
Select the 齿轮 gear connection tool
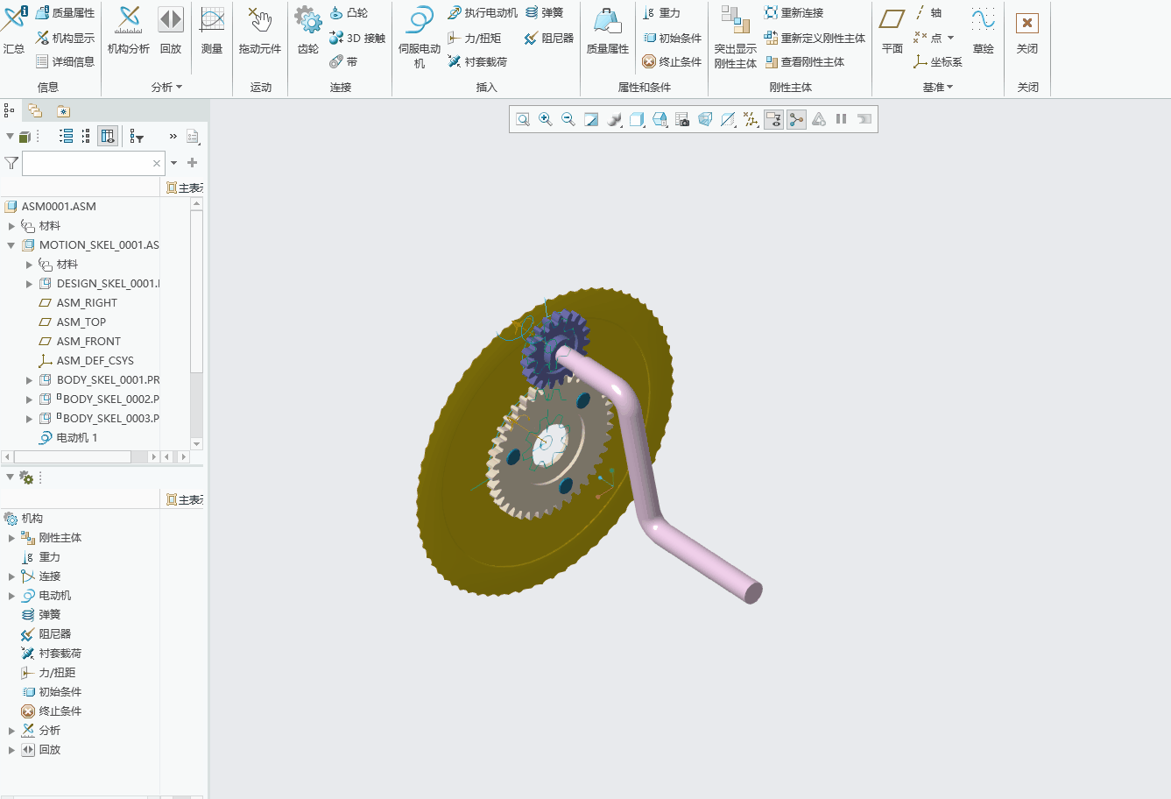(x=308, y=31)
